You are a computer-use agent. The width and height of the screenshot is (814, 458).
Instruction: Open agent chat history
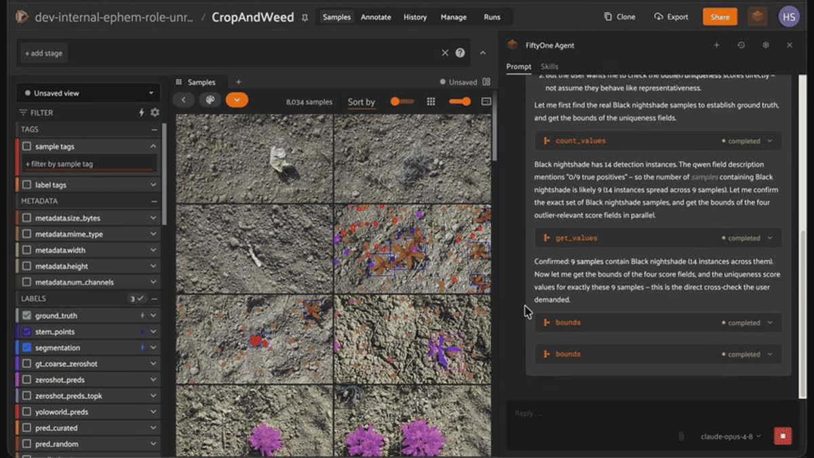[741, 45]
